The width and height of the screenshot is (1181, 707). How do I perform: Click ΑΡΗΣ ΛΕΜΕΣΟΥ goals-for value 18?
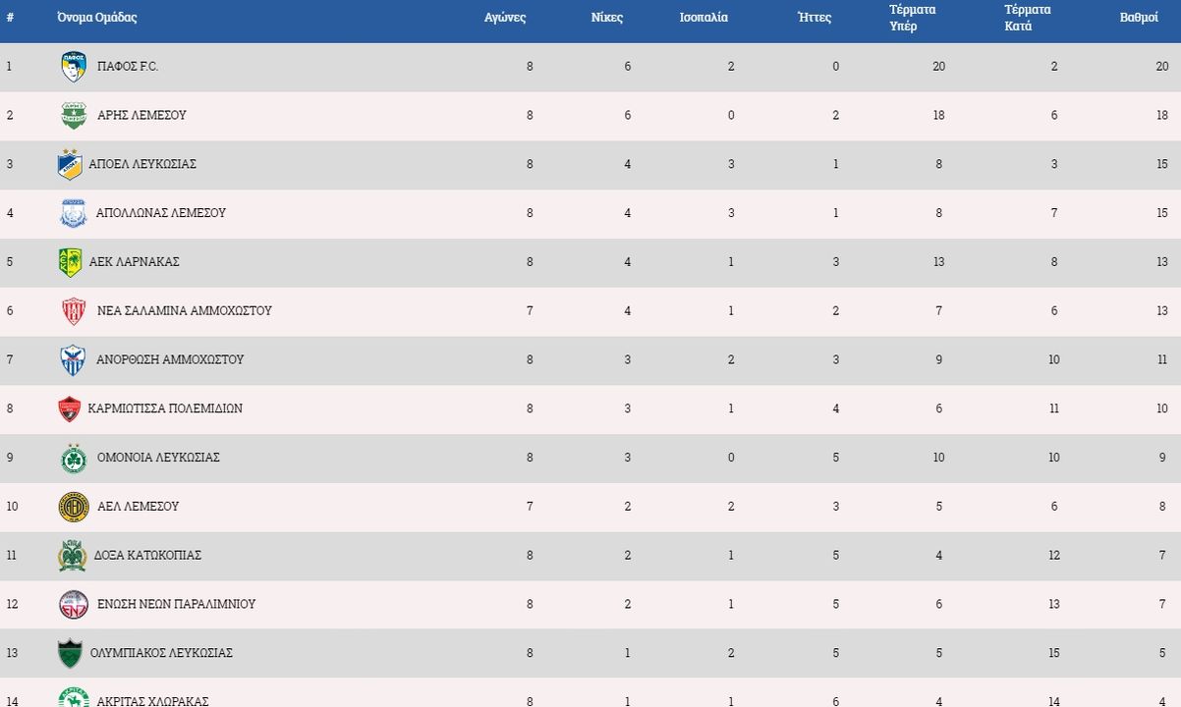[x=938, y=116]
